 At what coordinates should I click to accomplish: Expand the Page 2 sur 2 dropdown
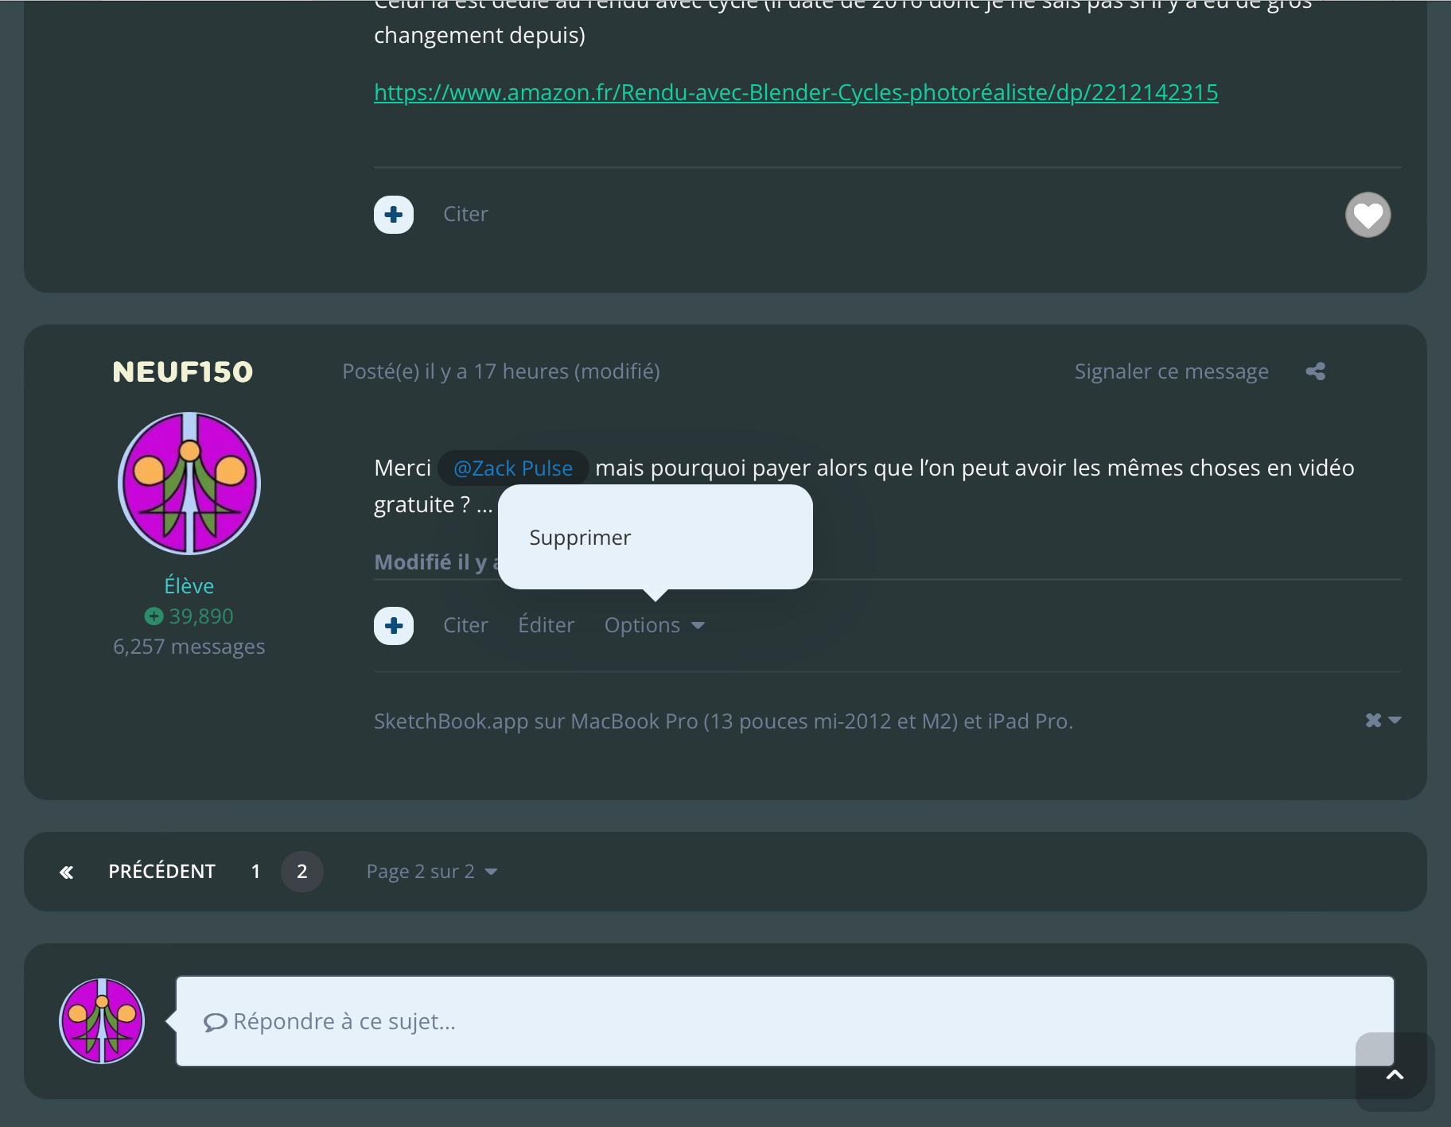point(431,872)
